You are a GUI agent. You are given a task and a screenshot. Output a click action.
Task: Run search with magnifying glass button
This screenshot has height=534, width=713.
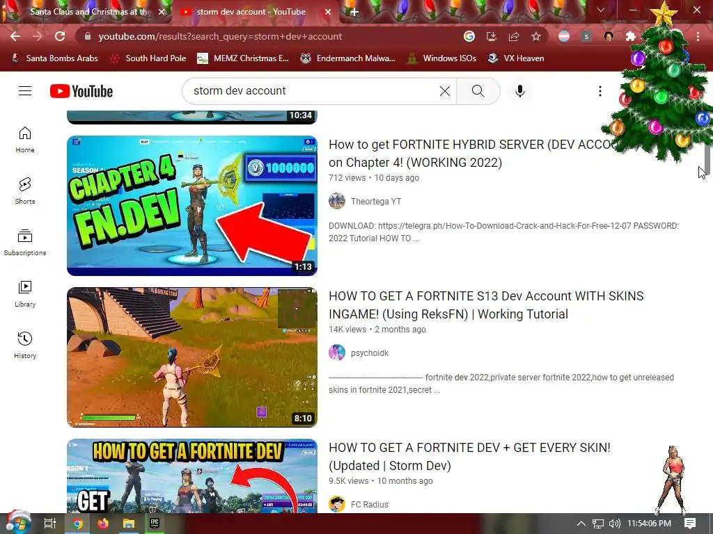478,91
